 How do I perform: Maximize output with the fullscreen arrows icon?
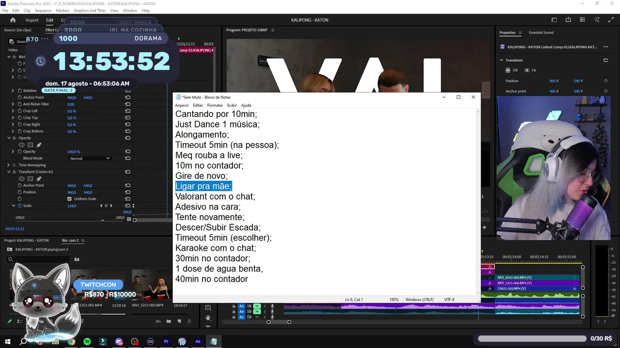pyautogui.click(x=611, y=20)
